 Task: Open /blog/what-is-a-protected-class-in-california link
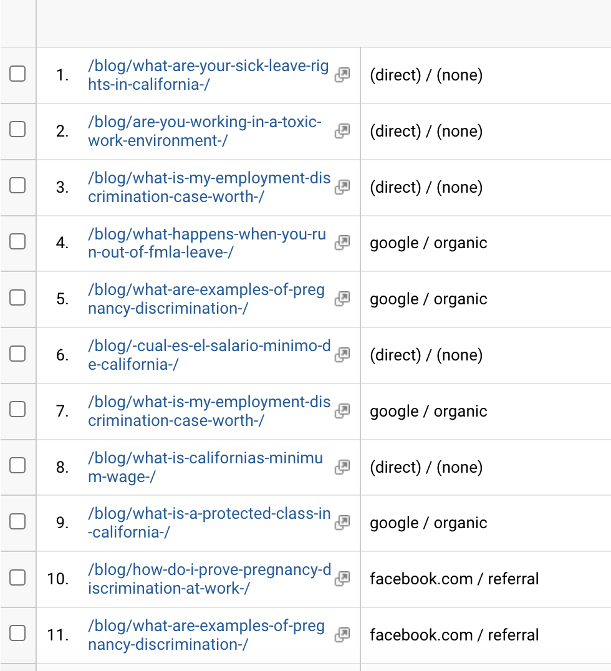click(x=209, y=523)
